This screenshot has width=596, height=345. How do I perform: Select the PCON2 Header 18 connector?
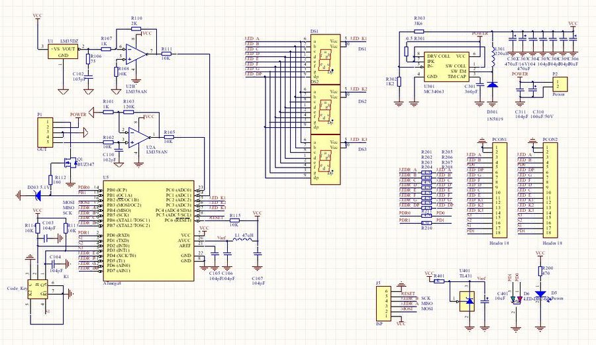tap(550, 191)
